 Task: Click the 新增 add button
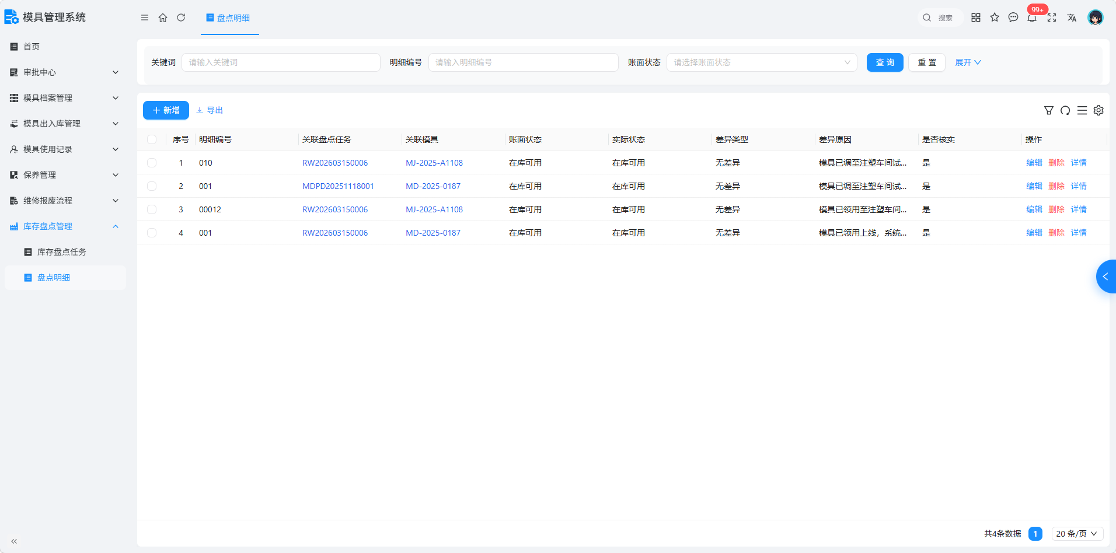(166, 110)
